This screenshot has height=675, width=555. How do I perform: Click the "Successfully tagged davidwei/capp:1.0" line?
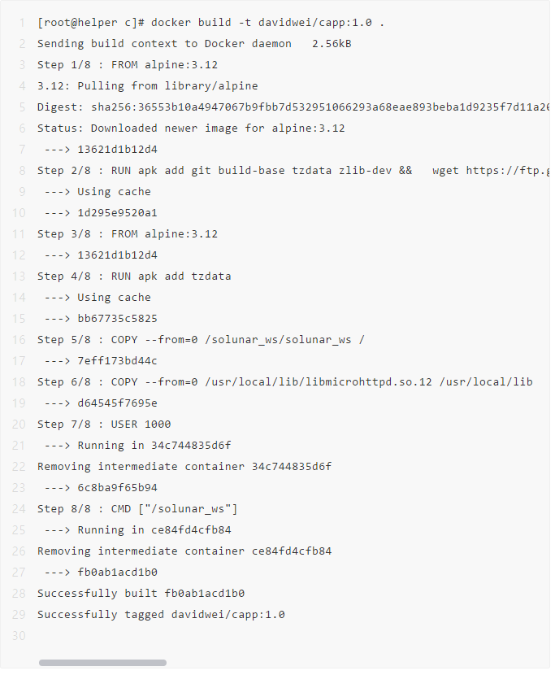pyautogui.click(x=161, y=615)
